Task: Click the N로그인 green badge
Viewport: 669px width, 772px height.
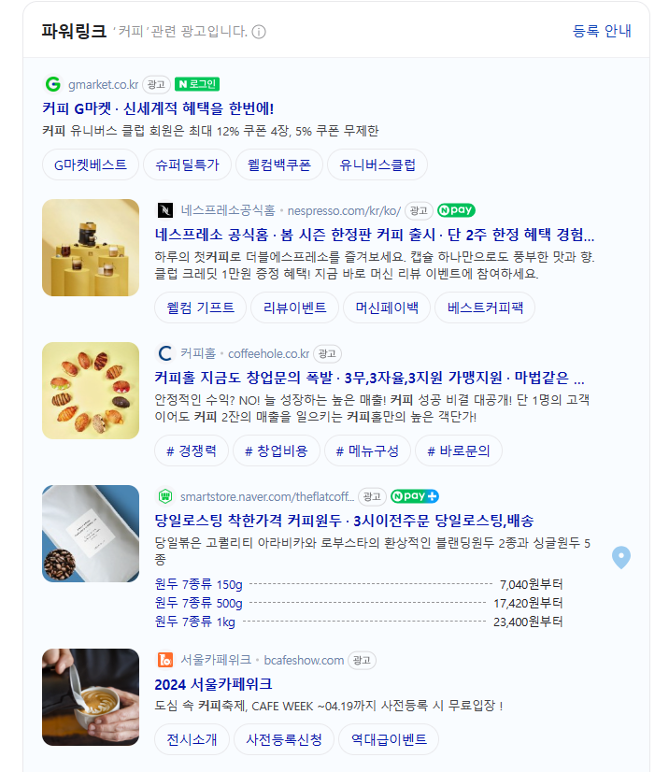Action: [197, 84]
